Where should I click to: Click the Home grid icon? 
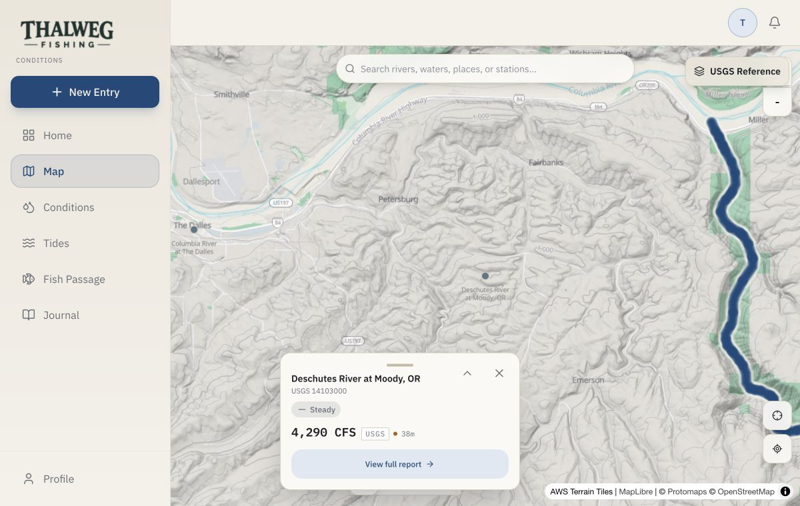click(x=29, y=135)
